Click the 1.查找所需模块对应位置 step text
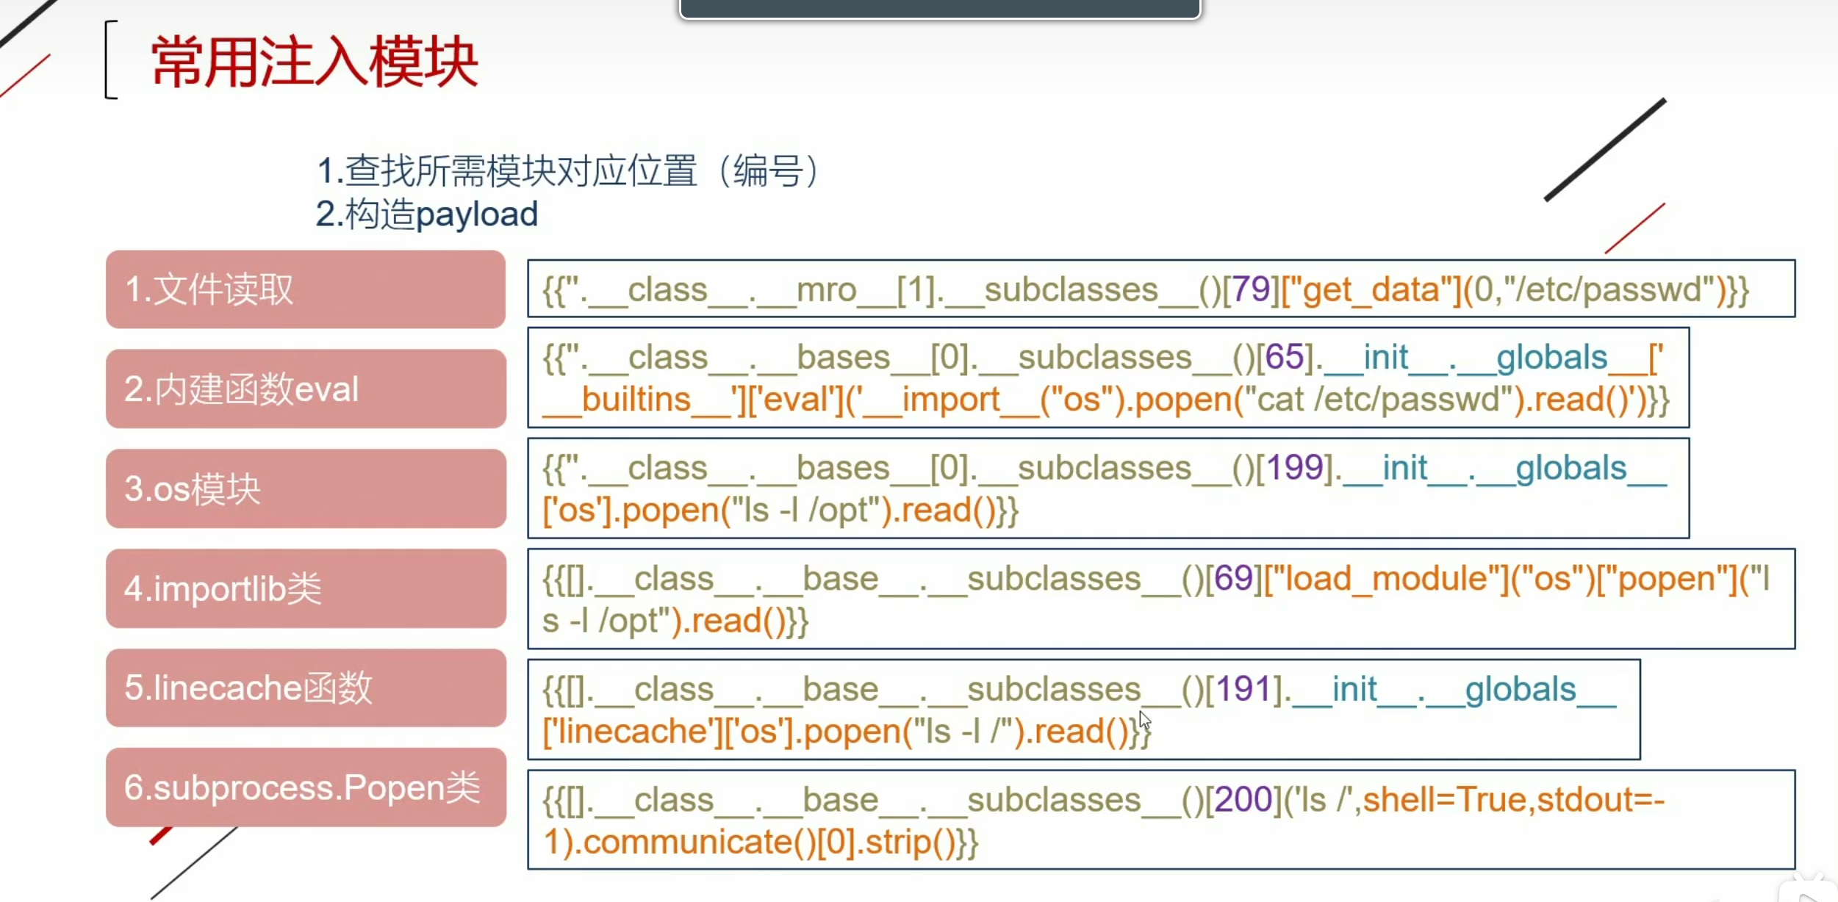Viewport: 1838px width, 902px height. [x=567, y=170]
